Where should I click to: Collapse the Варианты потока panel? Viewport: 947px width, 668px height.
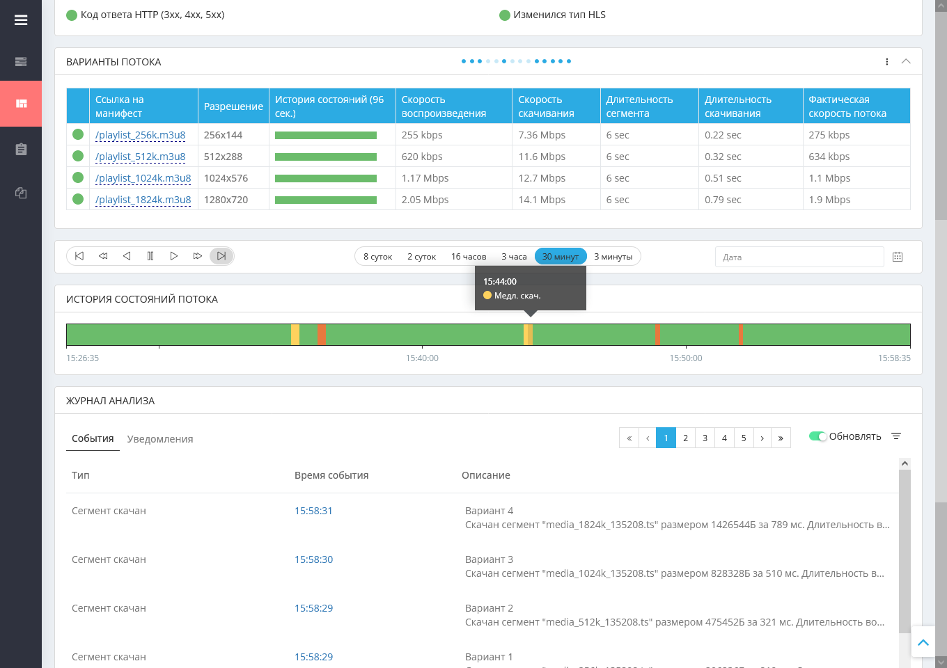906,62
